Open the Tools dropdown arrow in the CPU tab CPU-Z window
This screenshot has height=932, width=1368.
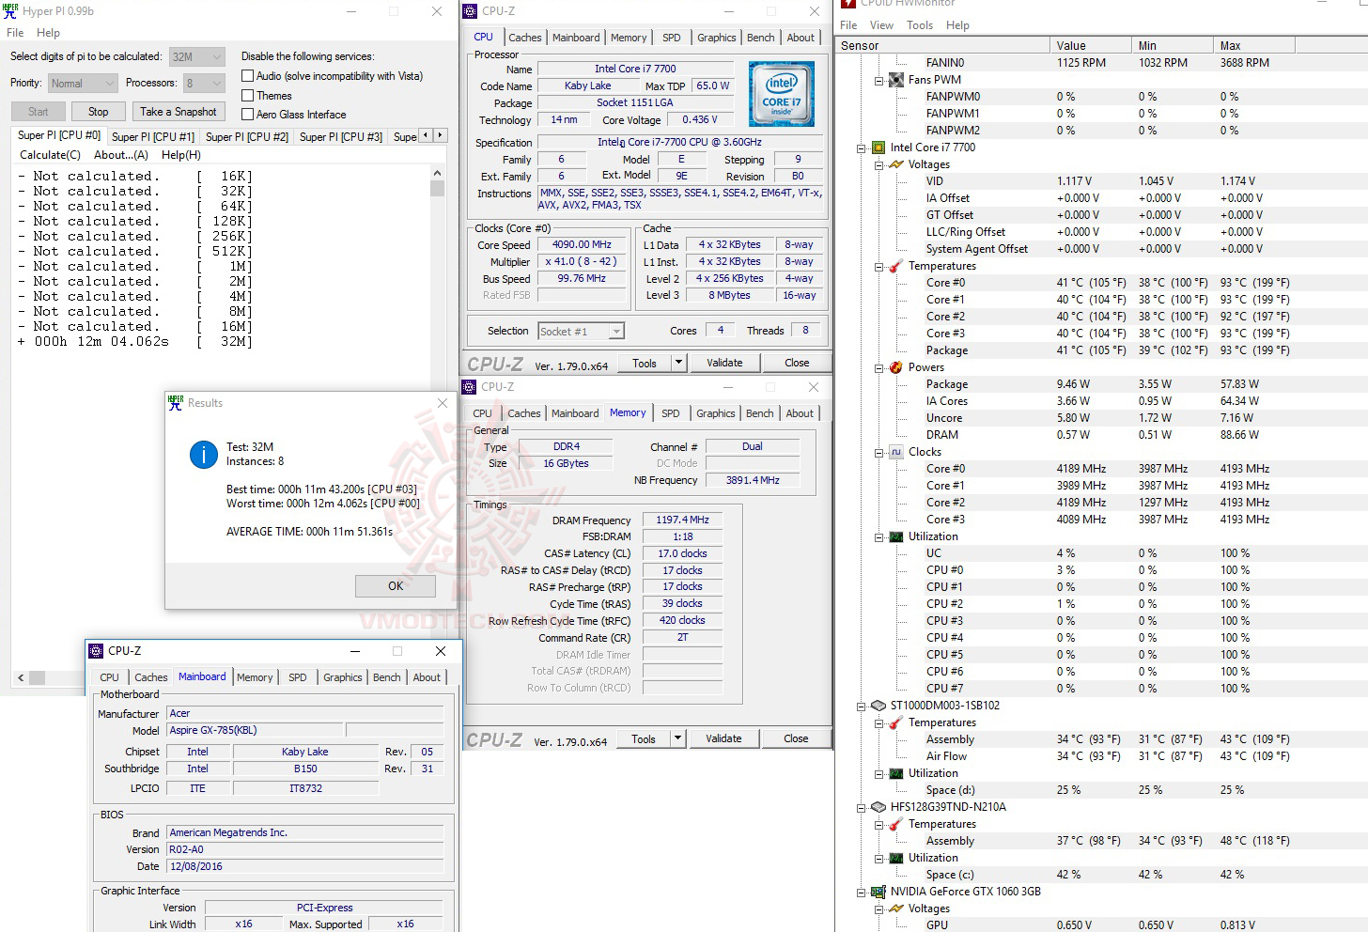678,363
